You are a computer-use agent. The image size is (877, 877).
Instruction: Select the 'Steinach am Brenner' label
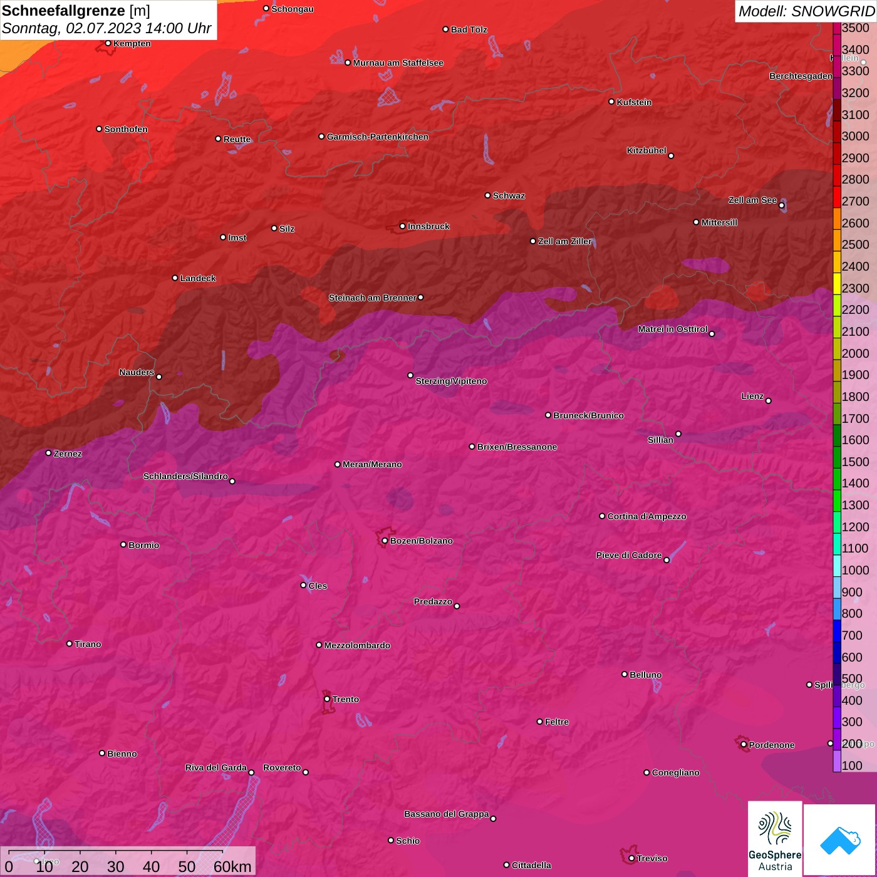[x=373, y=298]
